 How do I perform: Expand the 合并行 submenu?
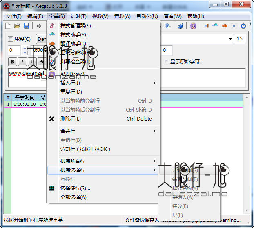click(x=104, y=131)
